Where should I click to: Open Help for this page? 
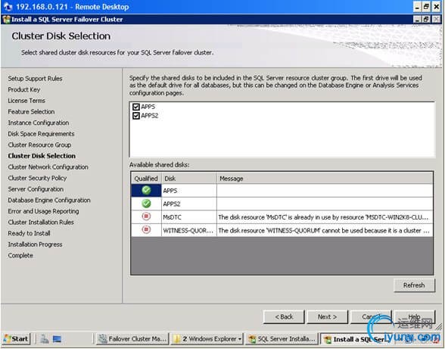tap(415, 317)
